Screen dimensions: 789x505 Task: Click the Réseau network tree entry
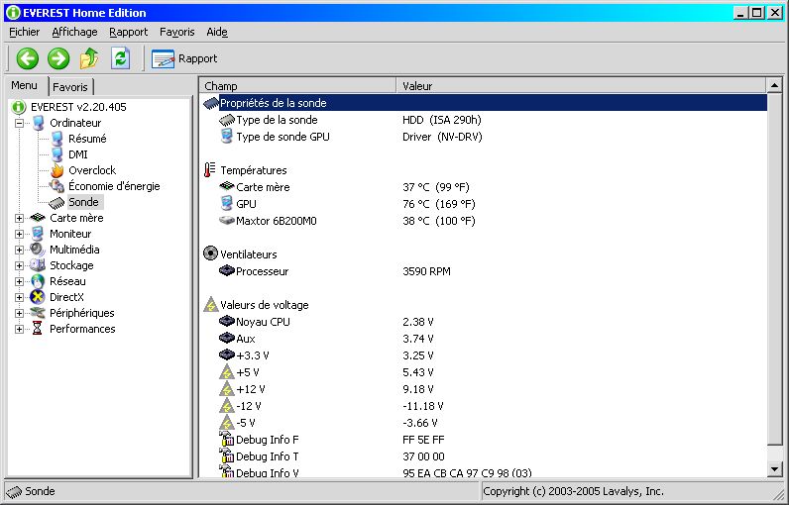(67, 281)
